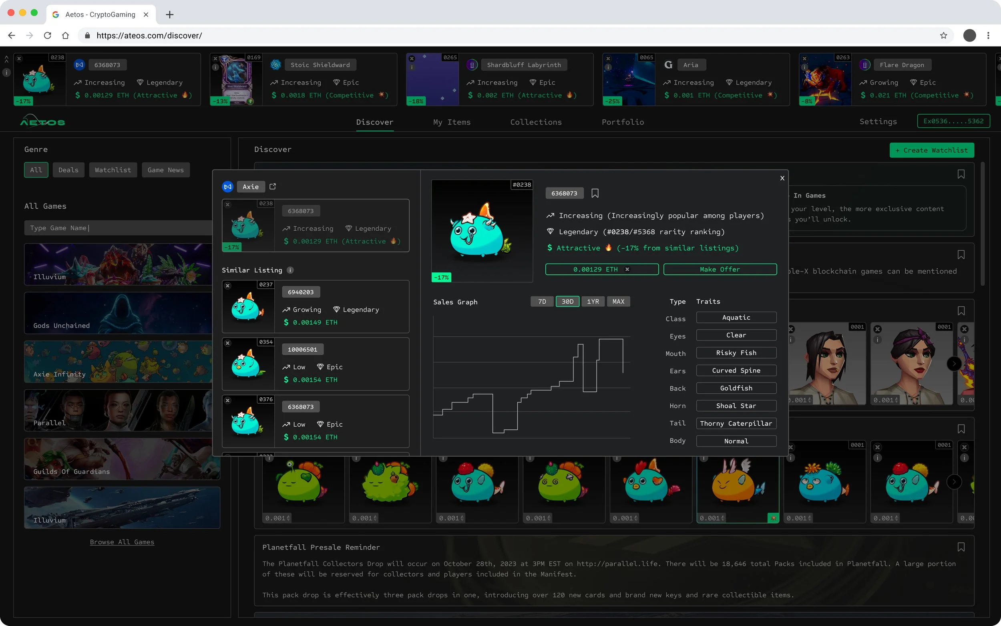
Task: Select the 7D sales graph range
Action: pyautogui.click(x=542, y=302)
